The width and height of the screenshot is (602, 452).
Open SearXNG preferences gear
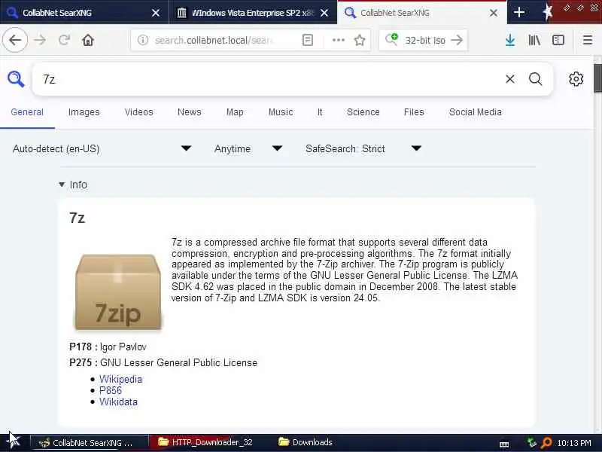[576, 79]
